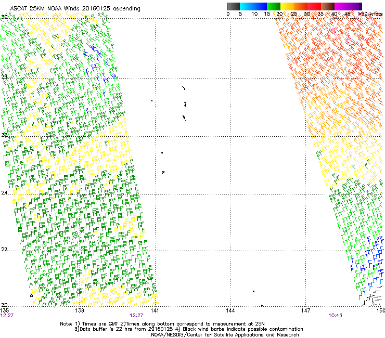The width and height of the screenshot is (385, 338).
Task: Select the yellow 20–25 knots color bar segment
Action: tap(287, 6)
